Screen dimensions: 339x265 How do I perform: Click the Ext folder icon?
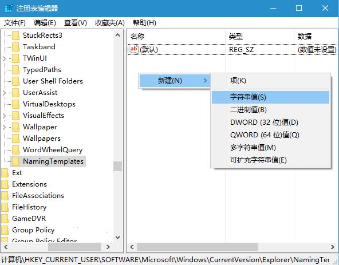tap(5, 173)
